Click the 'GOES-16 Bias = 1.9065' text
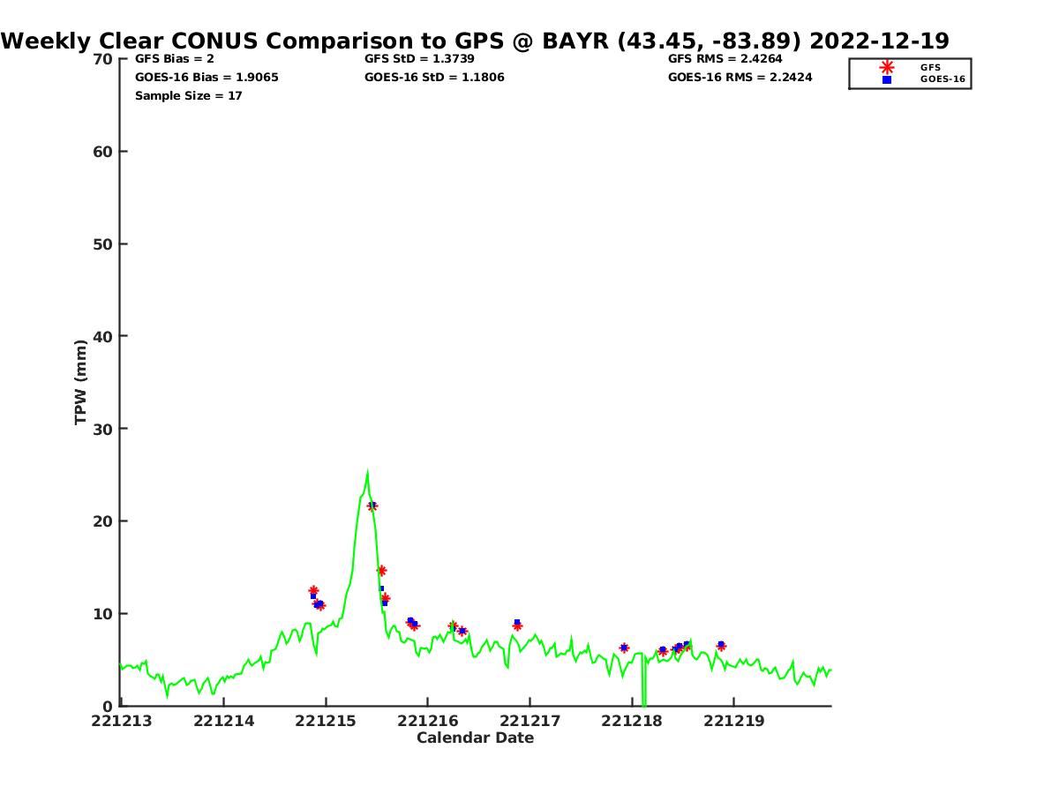Screen dimensions: 1059x794 point(207,78)
